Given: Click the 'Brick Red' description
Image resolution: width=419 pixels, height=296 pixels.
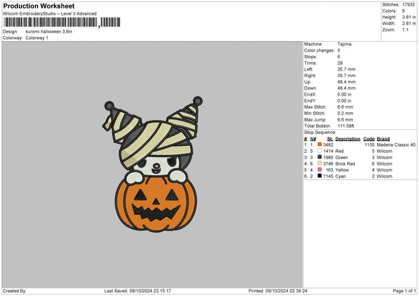Looking at the screenshot, I should coord(345,164).
